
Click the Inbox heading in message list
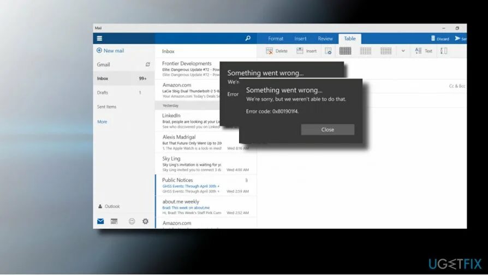[168, 51]
